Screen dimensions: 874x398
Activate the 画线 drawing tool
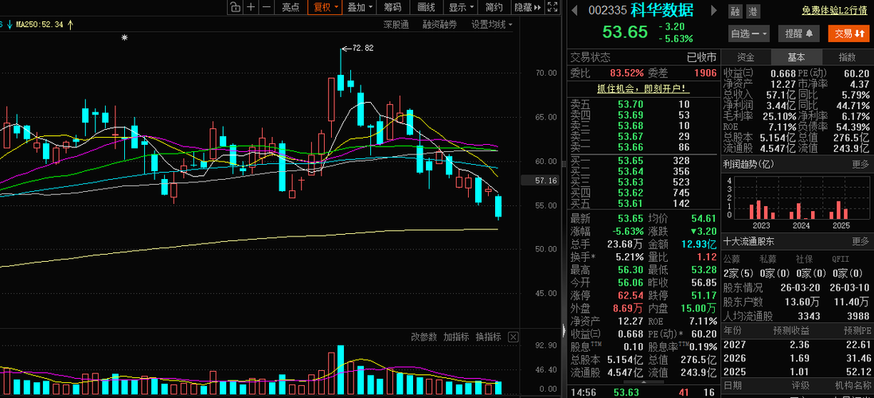point(426,7)
